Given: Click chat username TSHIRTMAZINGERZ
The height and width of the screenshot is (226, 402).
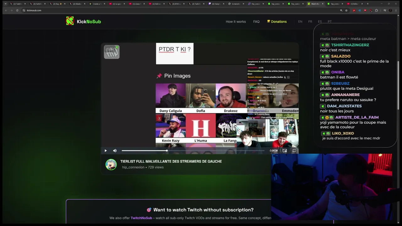Looking at the screenshot, I should coord(350,45).
